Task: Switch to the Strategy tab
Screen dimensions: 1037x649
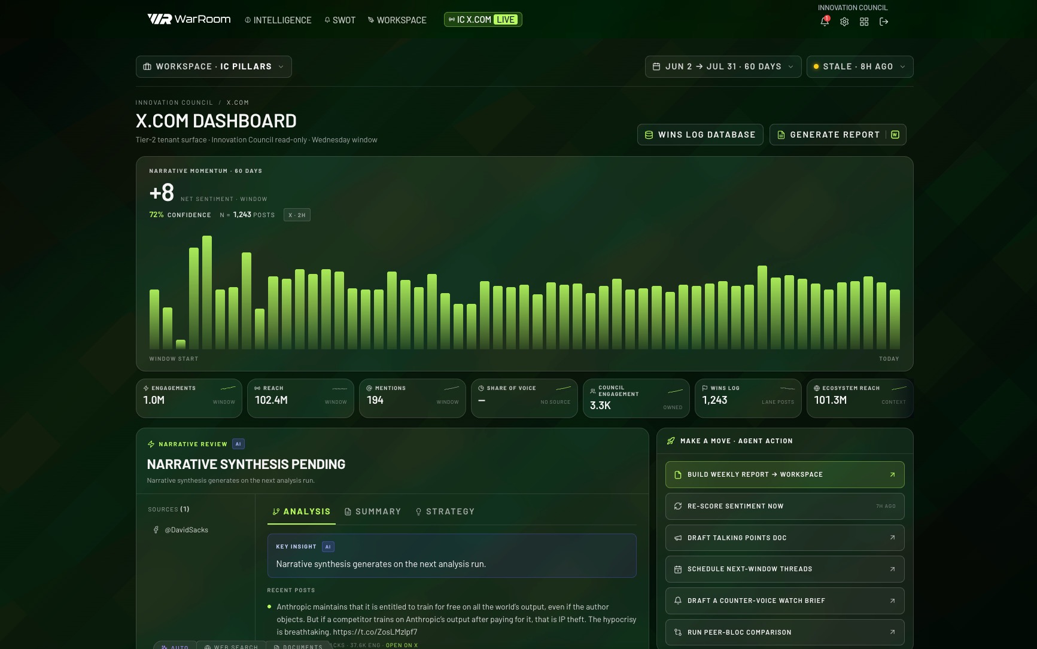Action: coord(445,511)
